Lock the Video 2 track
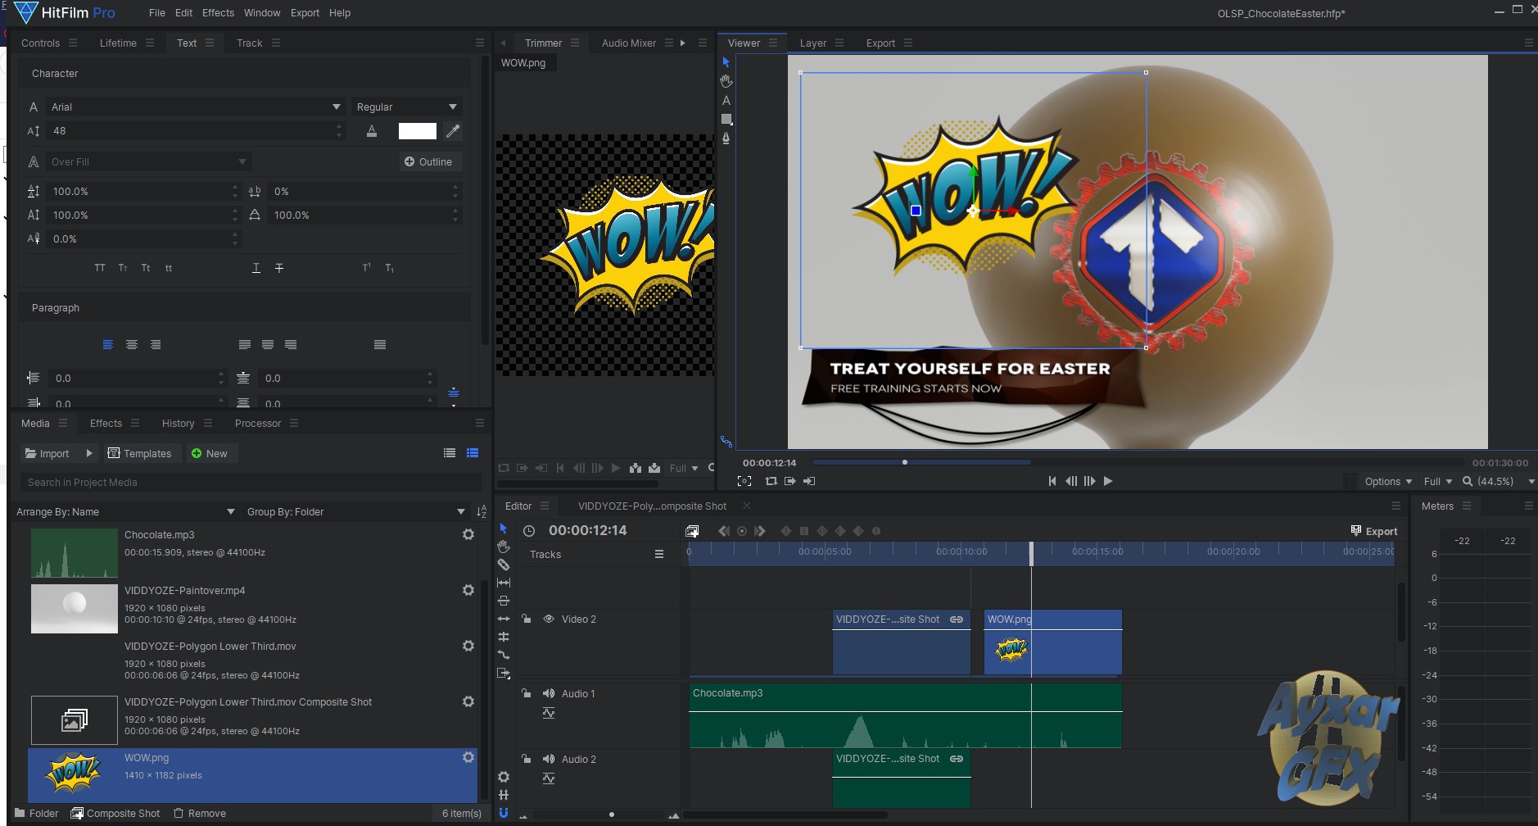This screenshot has width=1538, height=826. point(527,619)
